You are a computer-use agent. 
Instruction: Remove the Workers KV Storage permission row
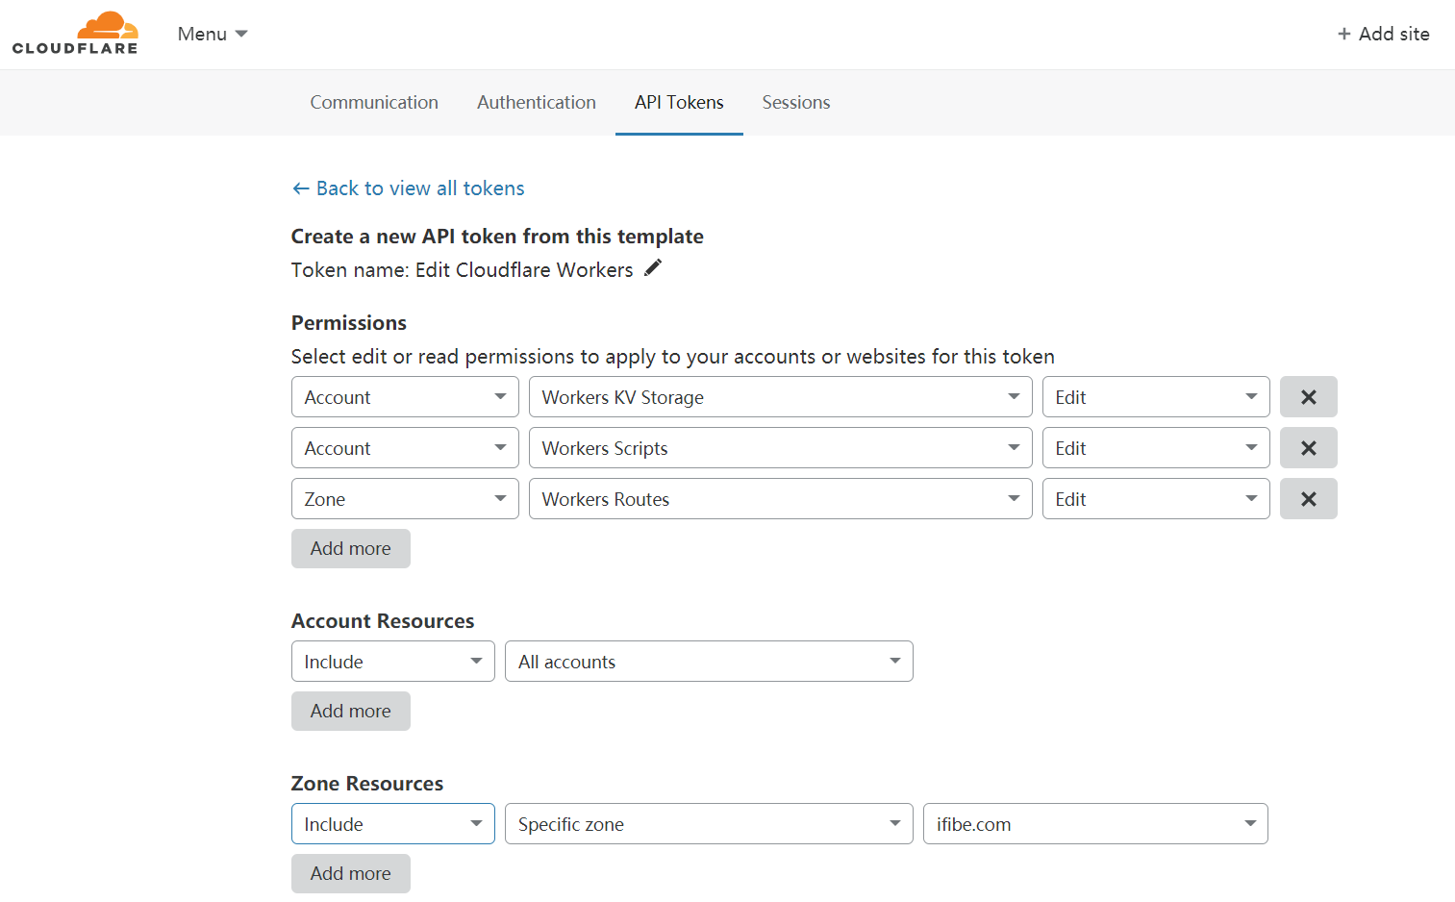(x=1308, y=397)
